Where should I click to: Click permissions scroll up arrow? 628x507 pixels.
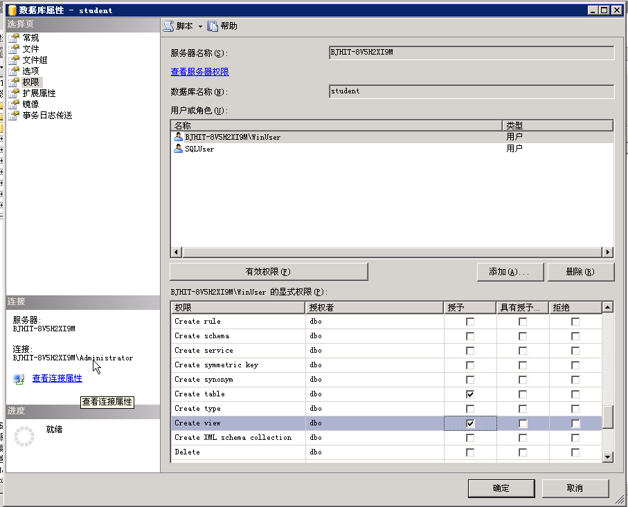pos(607,307)
